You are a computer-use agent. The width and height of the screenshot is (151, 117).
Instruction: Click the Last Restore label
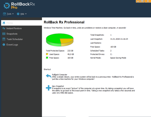click(96, 43)
